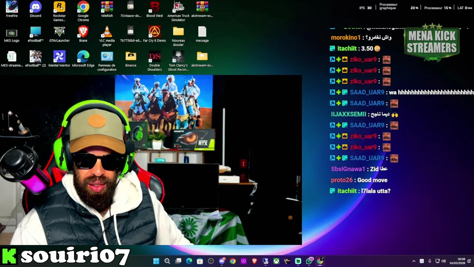
Task: Open the notifications bell in system tray
Action: (470, 261)
